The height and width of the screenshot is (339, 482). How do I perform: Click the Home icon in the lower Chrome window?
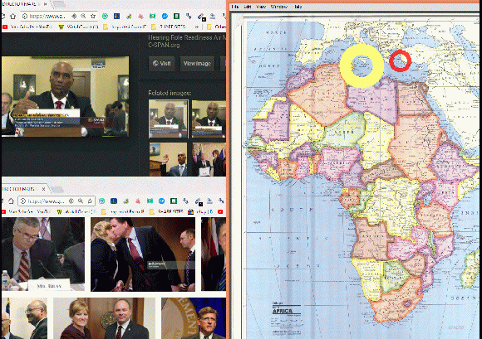click(x=11, y=201)
